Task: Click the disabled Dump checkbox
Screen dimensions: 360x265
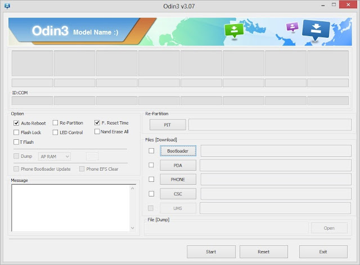Action: (16, 156)
